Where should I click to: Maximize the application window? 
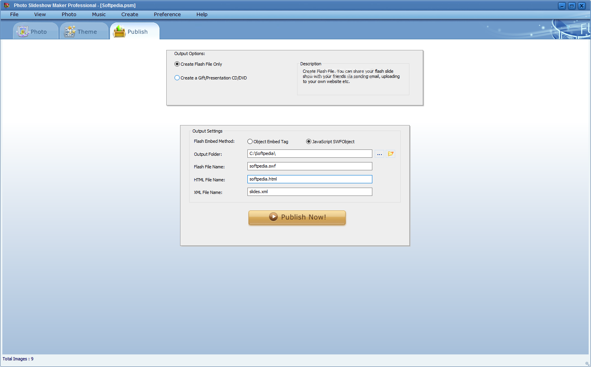(572, 6)
